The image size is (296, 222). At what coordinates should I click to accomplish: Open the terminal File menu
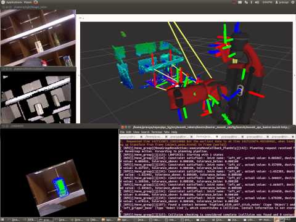coord(122,132)
